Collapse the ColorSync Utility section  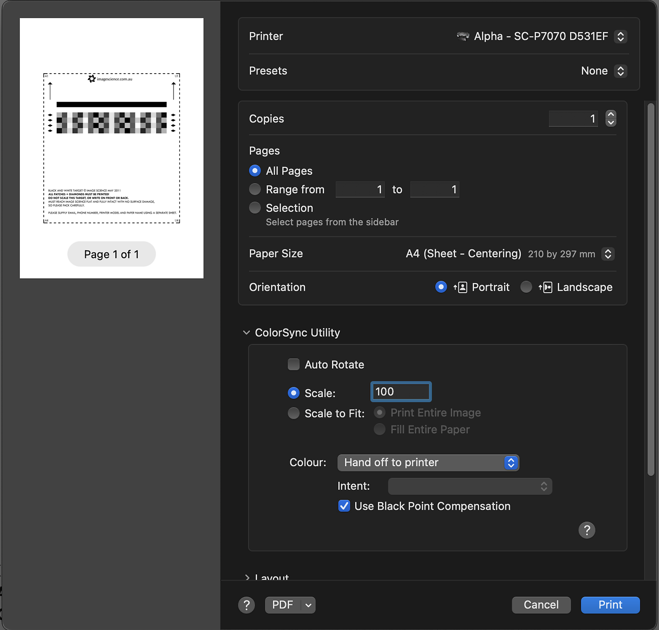pos(247,332)
